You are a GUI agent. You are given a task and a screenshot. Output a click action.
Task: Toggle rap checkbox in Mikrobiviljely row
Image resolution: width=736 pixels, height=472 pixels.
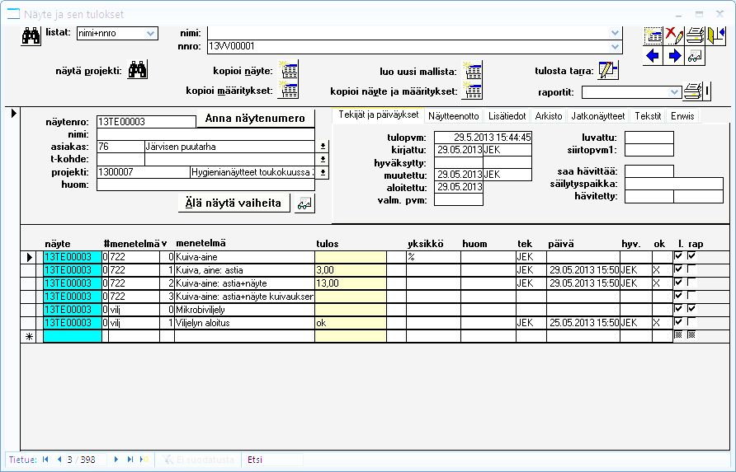691,309
